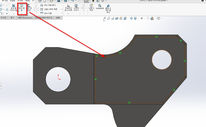The width and height of the screenshot is (206, 127).
Task: Switch to the MBD Dimensions tab
Action: pos(25,18)
